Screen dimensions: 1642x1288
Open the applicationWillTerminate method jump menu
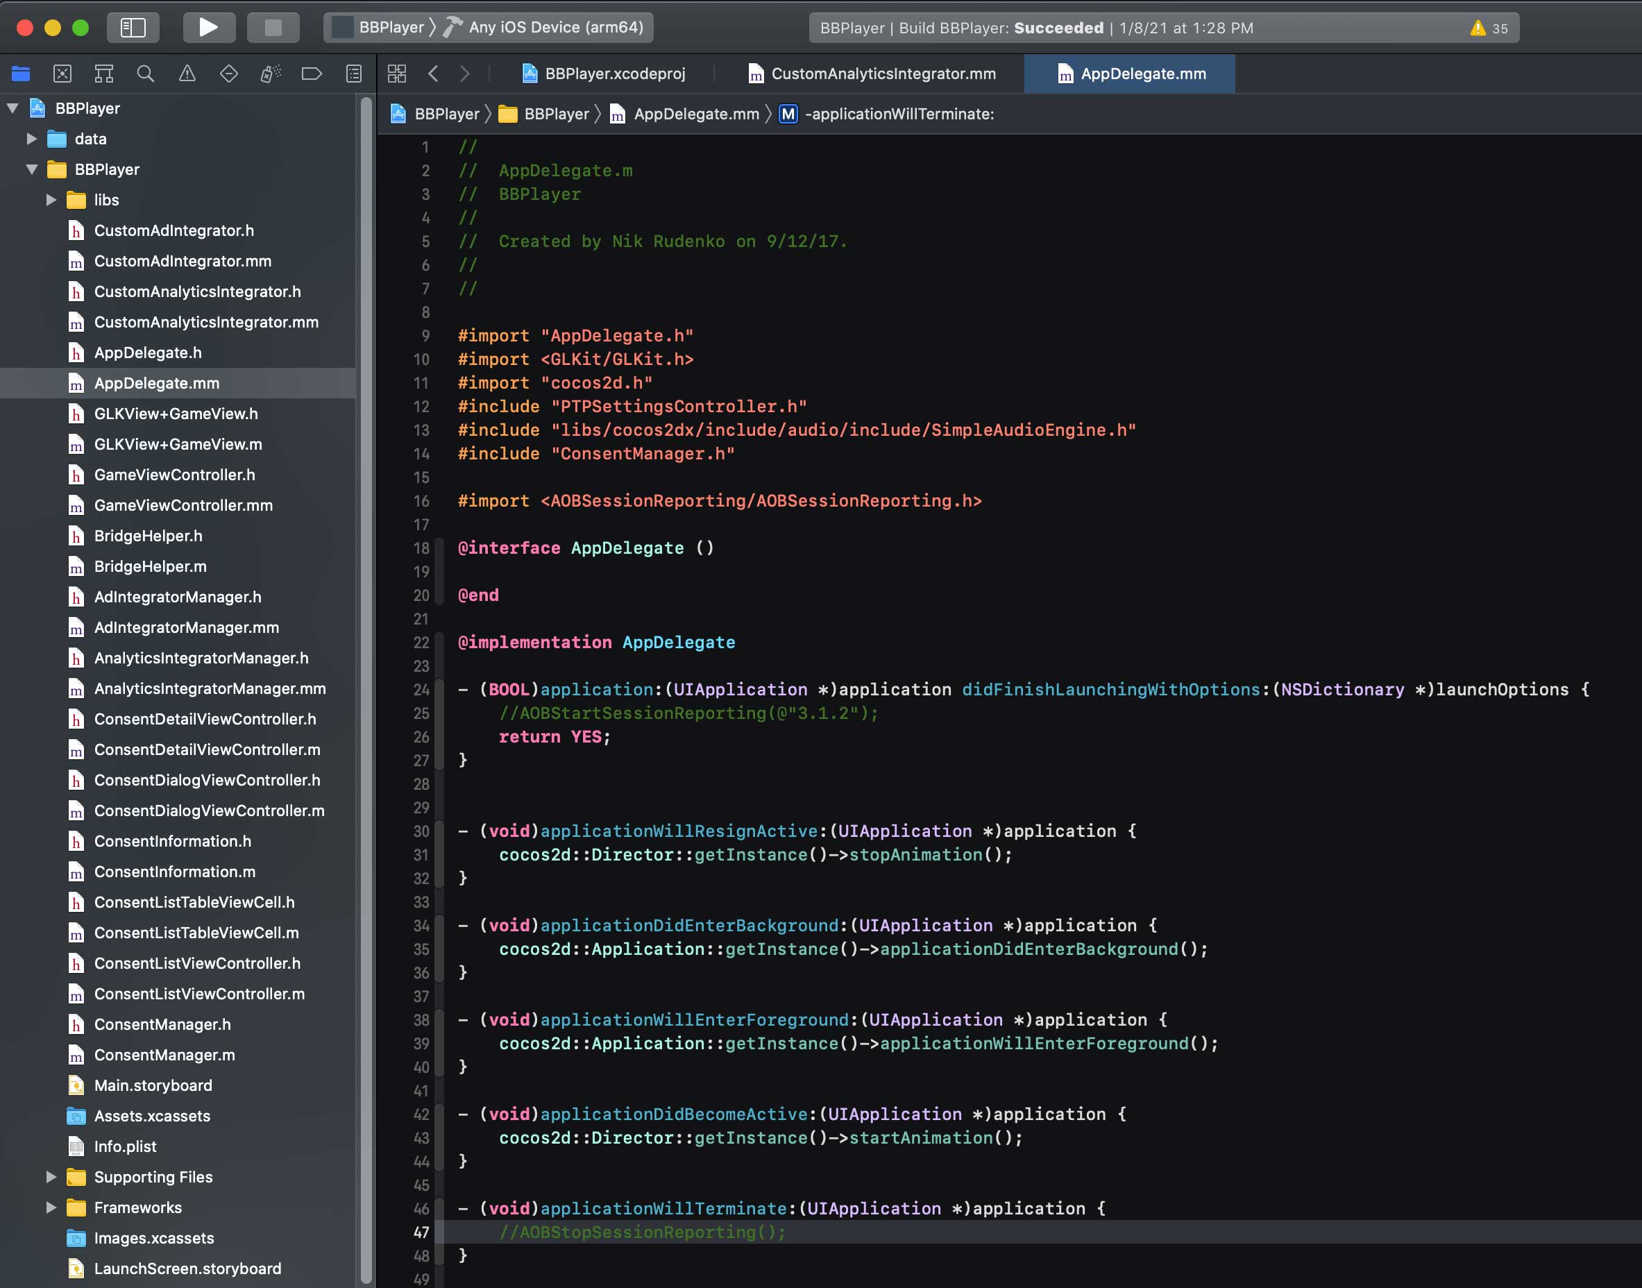pyautogui.click(x=887, y=114)
